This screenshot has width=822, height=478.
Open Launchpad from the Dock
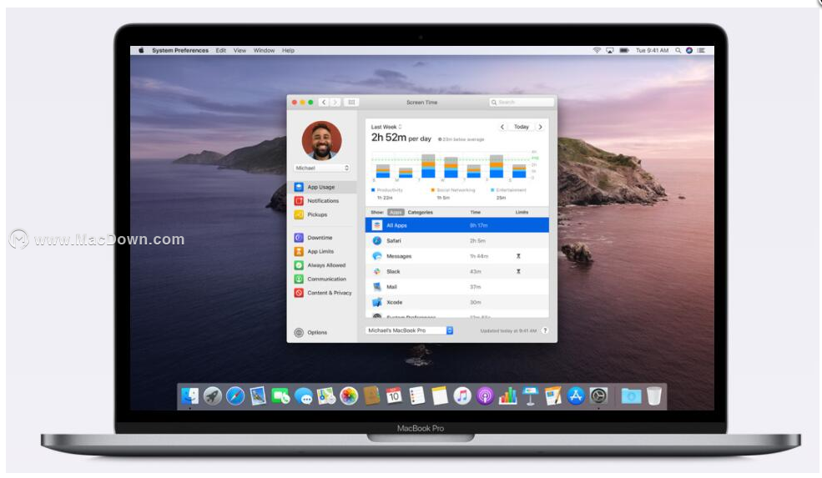point(212,396)
